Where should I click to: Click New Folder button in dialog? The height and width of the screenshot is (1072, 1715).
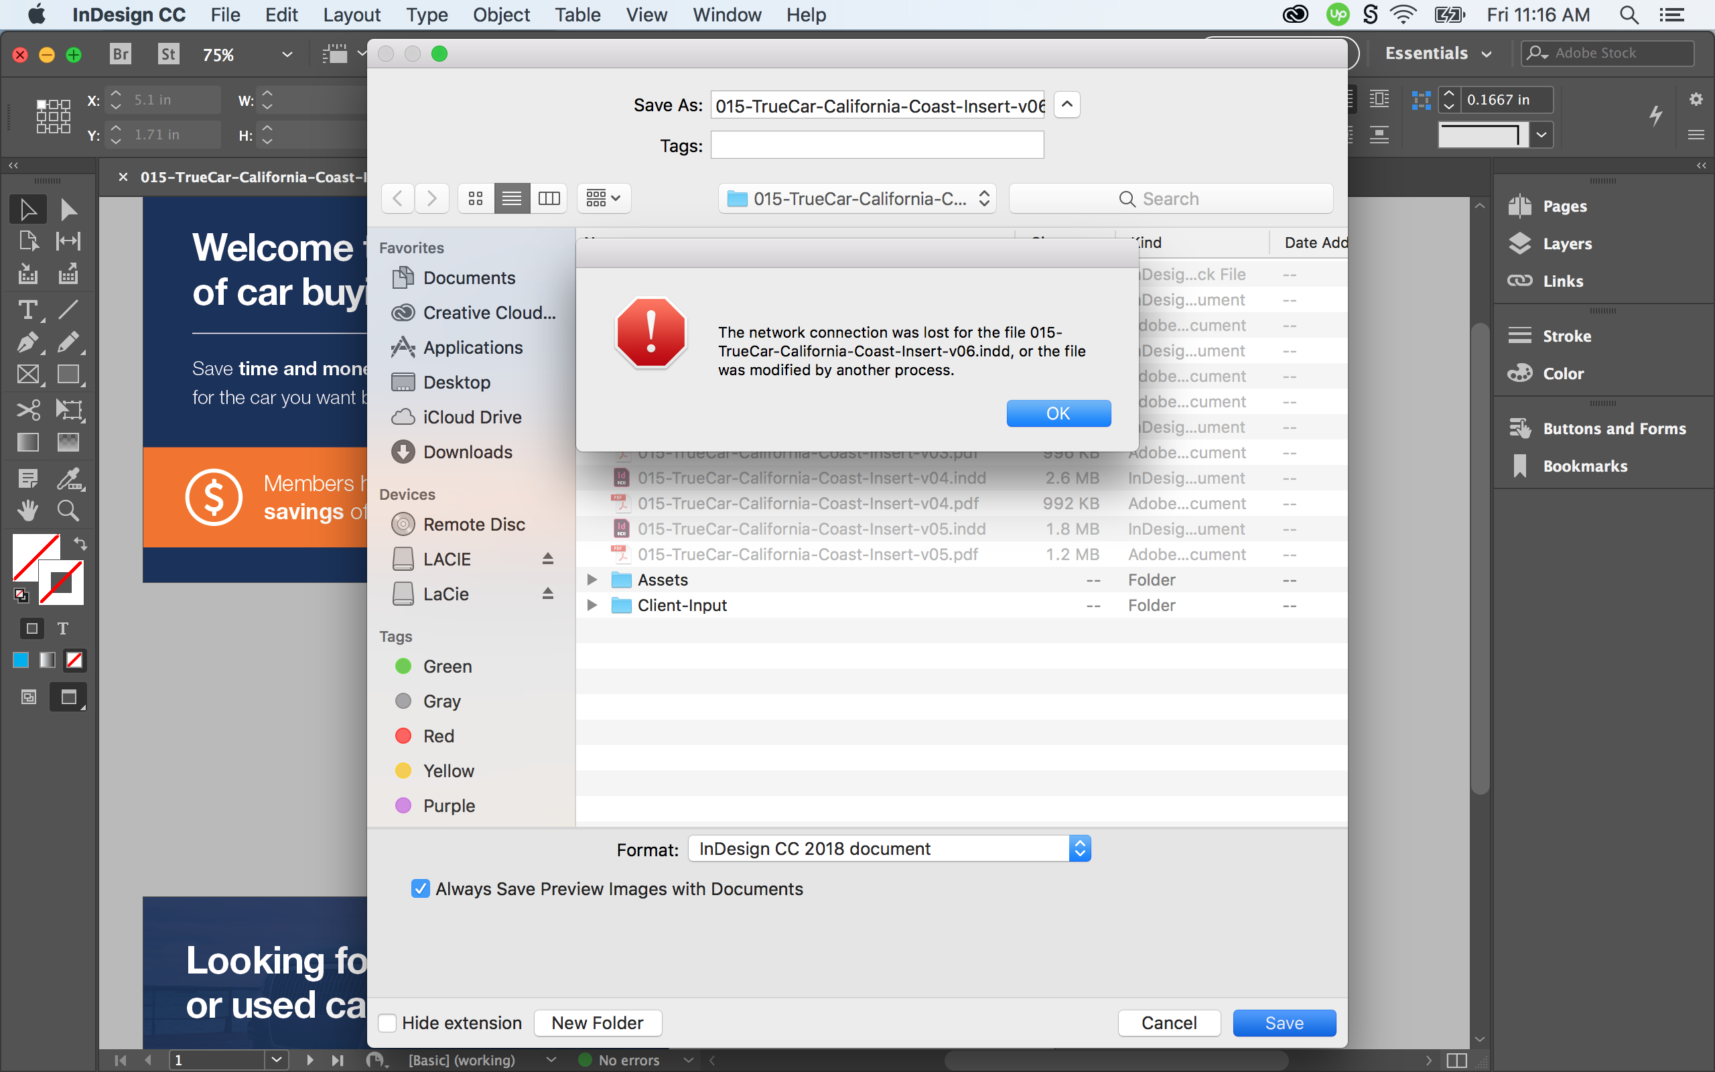[596, 1021]
